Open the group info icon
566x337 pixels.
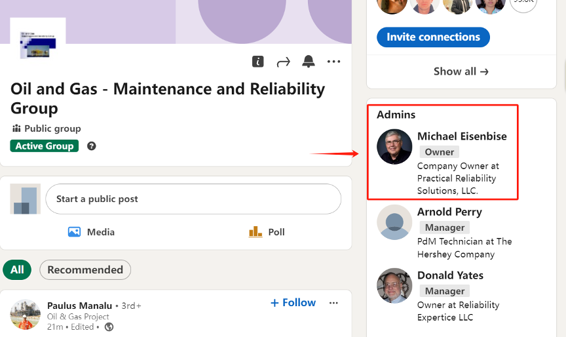pyautogui.click(x=257, y=62)
